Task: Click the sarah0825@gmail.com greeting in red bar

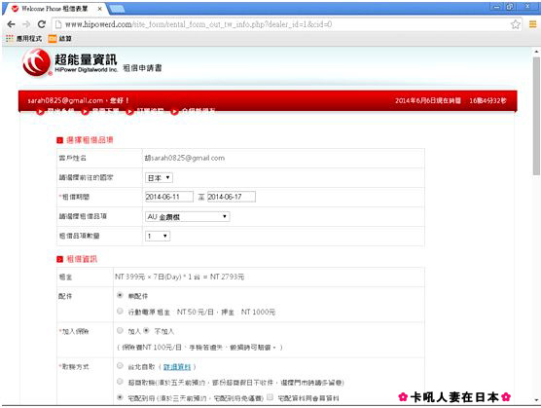Action: (x=78, y=100)
